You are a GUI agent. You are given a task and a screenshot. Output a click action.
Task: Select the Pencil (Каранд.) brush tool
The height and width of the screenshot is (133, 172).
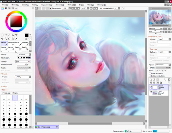tap(4, 44)
